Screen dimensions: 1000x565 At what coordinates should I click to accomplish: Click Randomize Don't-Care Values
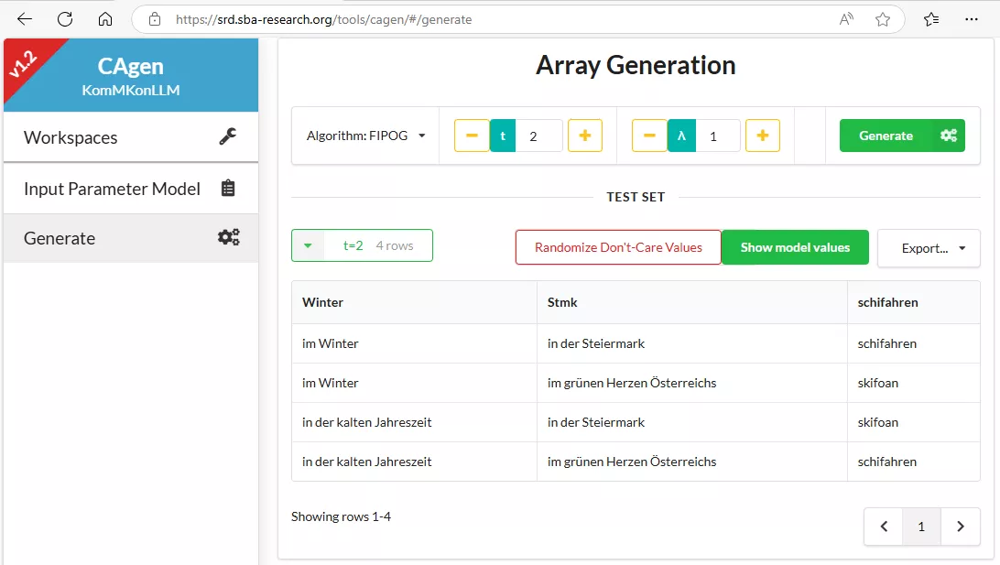(617, 247)
